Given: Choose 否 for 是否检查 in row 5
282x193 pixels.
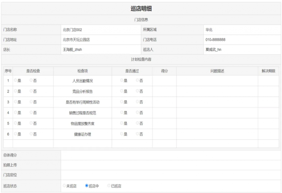Looking at the screenshot, I should 31,123.
